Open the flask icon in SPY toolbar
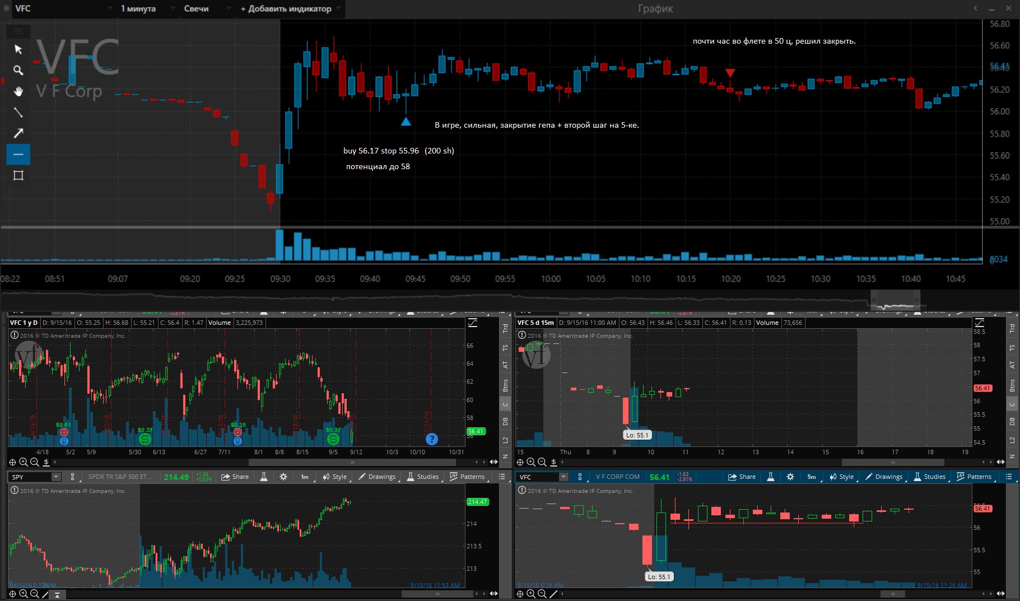 tap(264, 477)
